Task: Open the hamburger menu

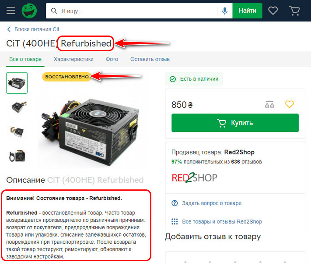Action: click(x=10, y=11)
